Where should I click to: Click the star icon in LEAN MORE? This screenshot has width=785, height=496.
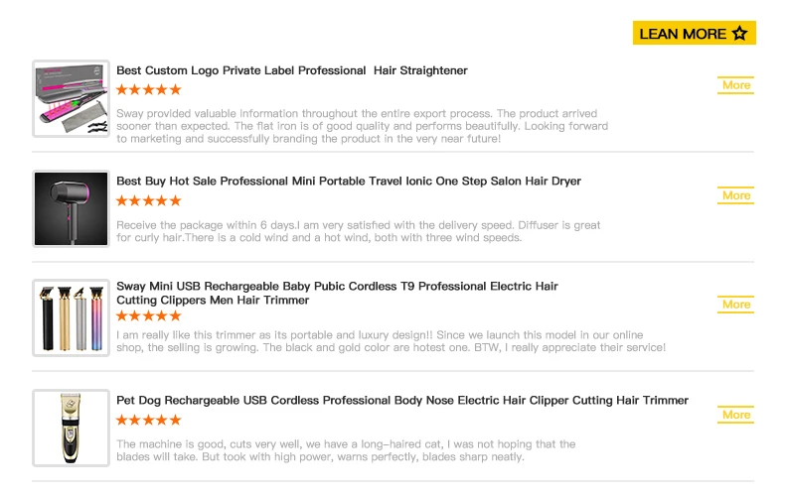point(739,34)
